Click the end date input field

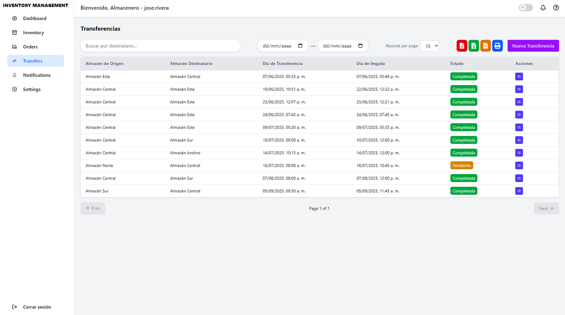pyautogui.click(x=343, y=46)
